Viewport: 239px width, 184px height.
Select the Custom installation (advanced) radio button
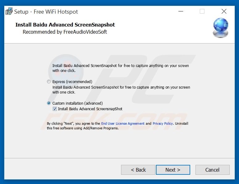(49, 103)
